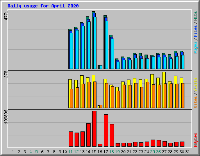Click day 22 on the x-axis
The image size is (200, 156).
click(135, 152)
